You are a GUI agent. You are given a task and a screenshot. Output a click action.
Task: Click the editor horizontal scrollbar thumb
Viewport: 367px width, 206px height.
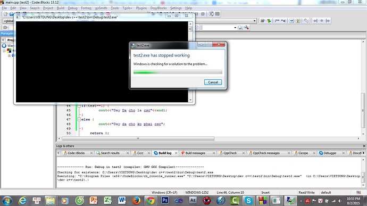pos(138,138)
